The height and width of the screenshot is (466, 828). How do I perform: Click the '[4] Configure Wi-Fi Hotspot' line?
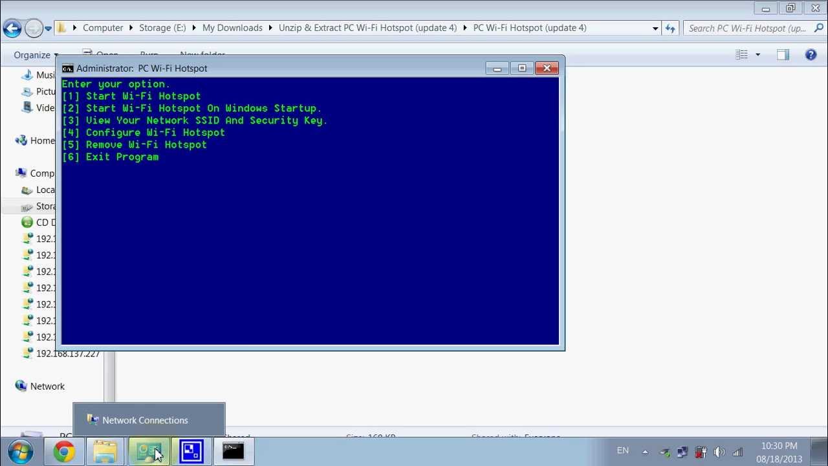tap(144, 133)
